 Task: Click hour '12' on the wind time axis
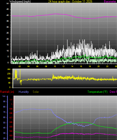click(63, 66)
